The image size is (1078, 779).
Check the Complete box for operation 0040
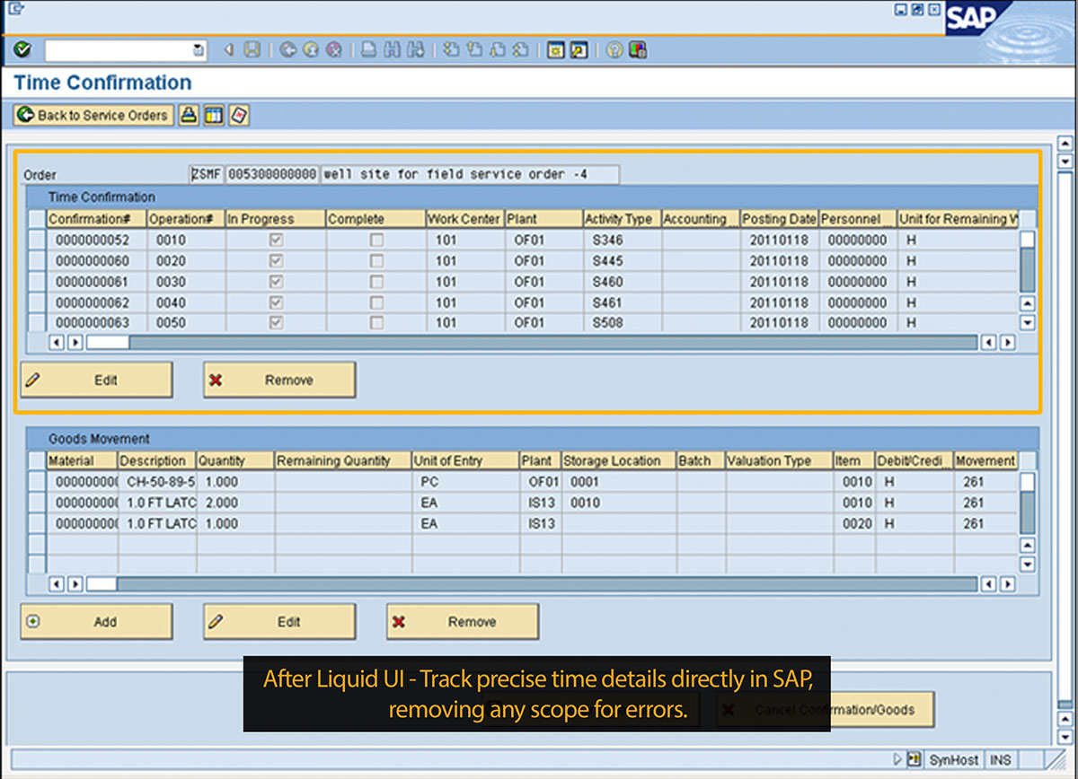coord(377,302)
